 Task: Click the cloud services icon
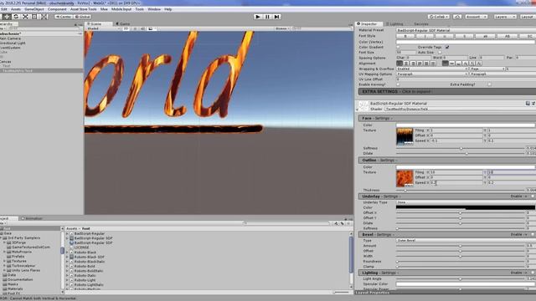457,17
